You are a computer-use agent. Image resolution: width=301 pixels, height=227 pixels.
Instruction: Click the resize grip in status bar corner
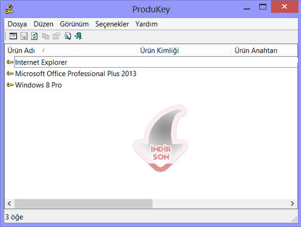pyautogui.click(x=294, y=219)
